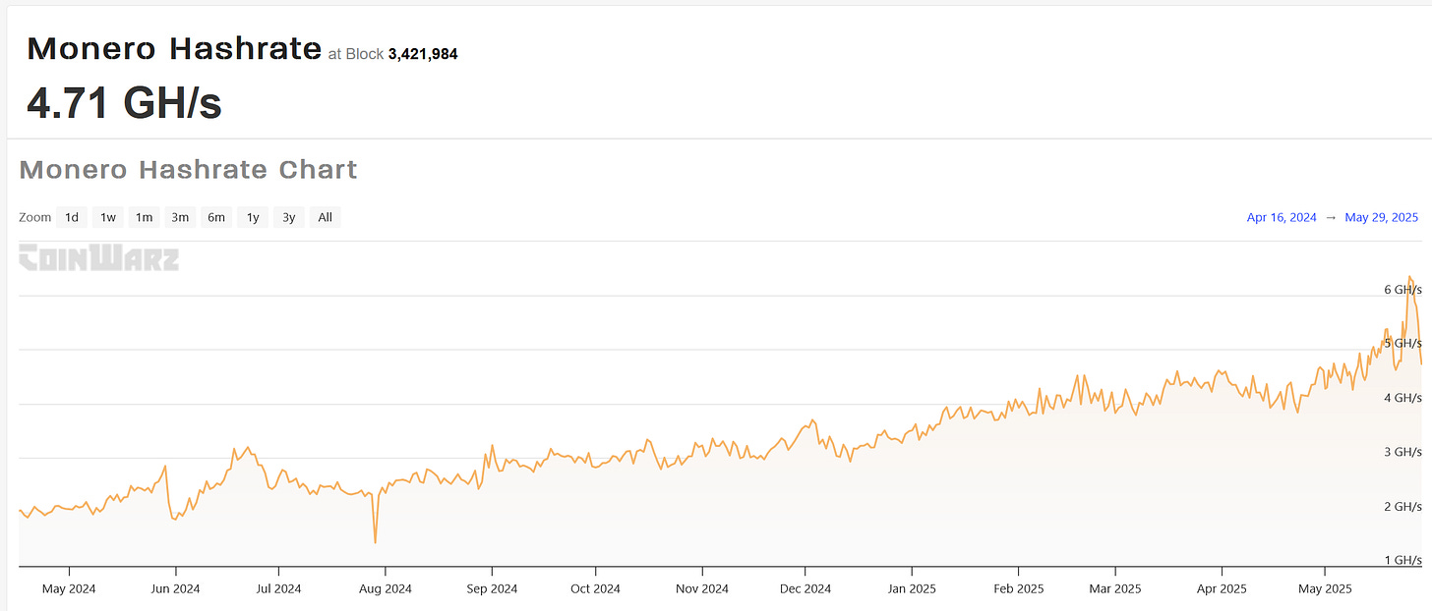Click the Monero Hashrate Chart title
This screenshot has height=611, width=1432.
click(x=189, y=170)
